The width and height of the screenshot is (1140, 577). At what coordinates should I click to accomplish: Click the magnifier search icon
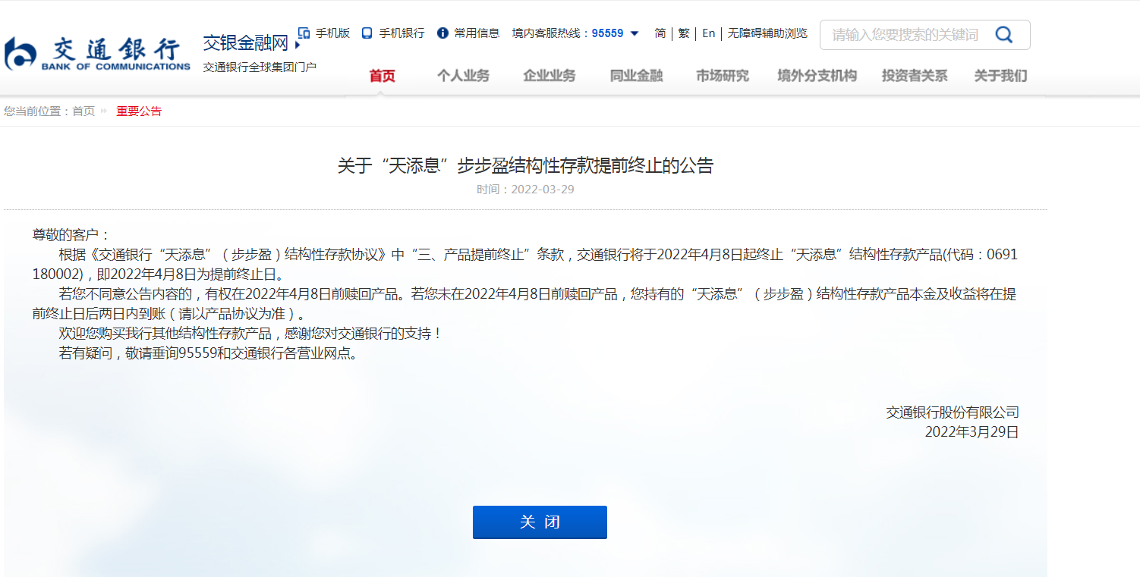(1003, 34)
